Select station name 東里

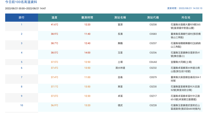click(120, 87)
